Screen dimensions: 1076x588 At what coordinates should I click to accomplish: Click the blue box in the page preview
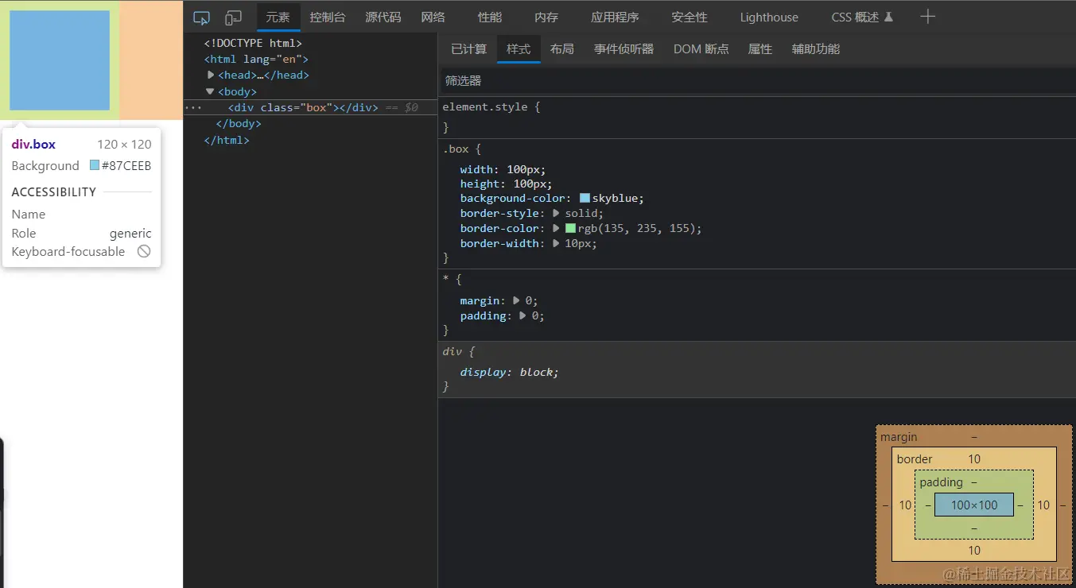60,60
